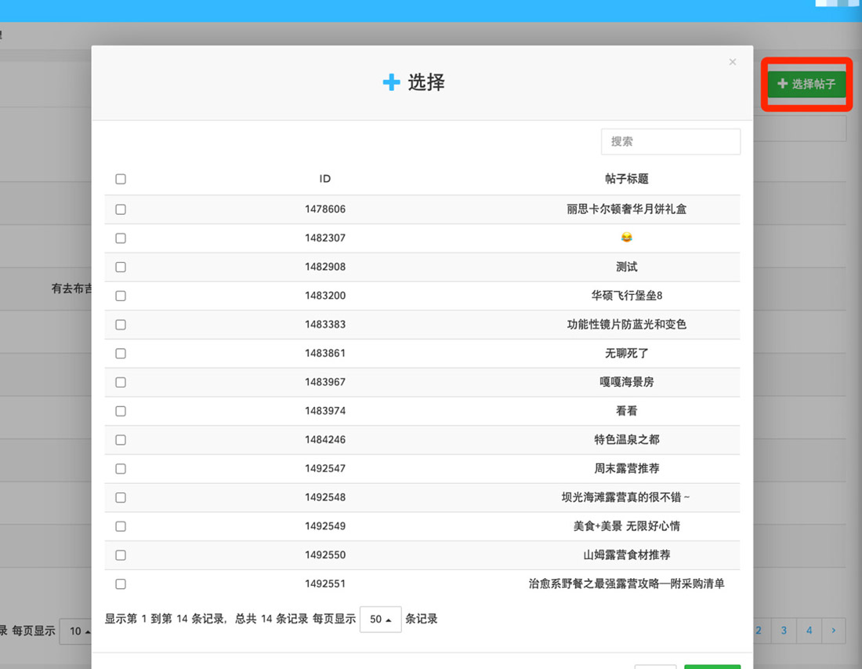Click the 帖子标题 column header

627,179
